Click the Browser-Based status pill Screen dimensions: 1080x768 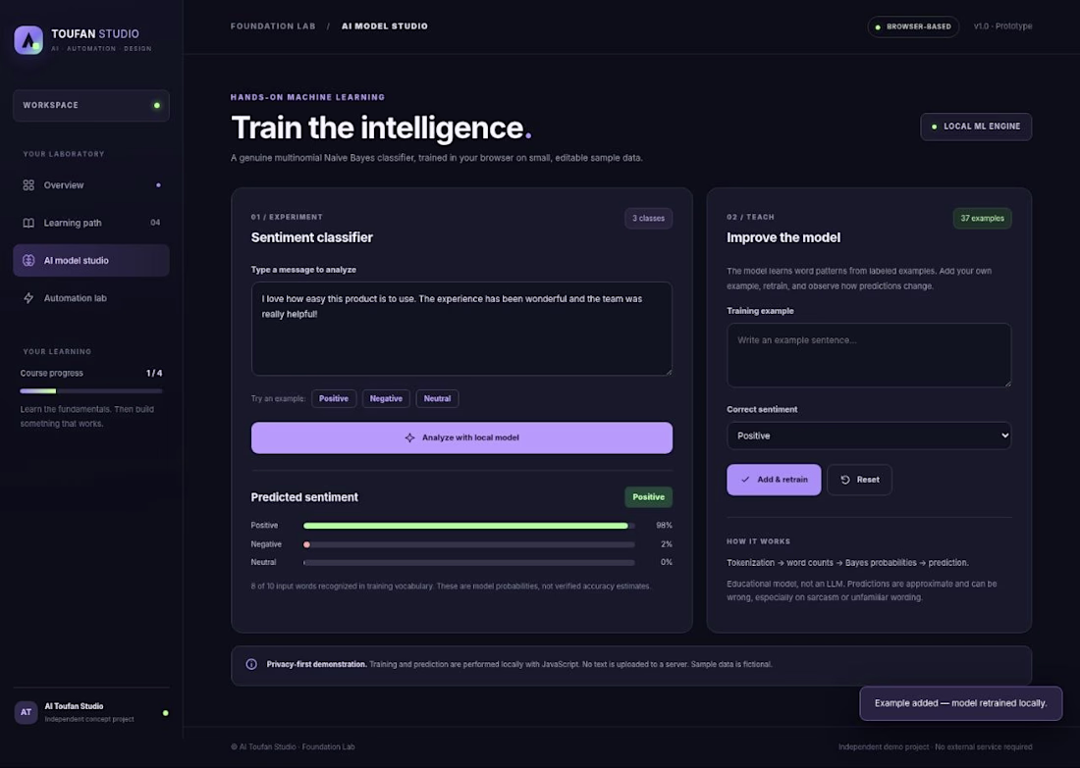pos(913,26)
